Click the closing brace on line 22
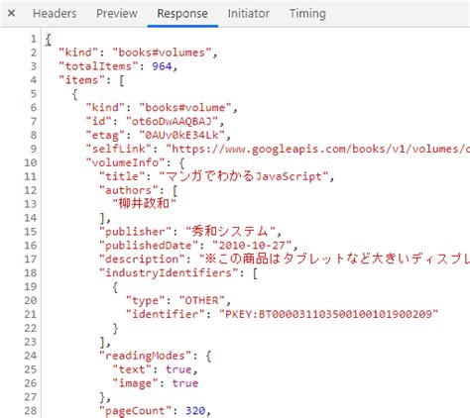 (115, 329)
